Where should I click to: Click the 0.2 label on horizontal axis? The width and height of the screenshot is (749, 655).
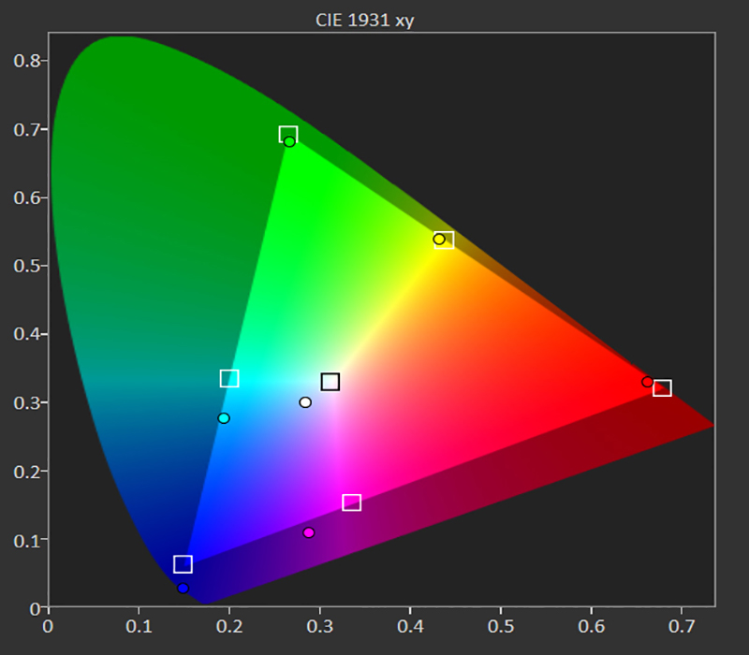[x=229, y=626]
